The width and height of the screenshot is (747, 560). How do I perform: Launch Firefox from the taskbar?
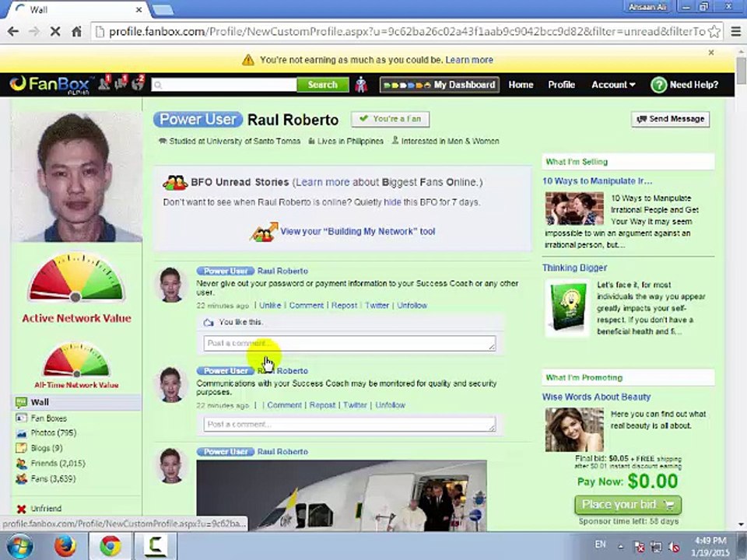pos(65,546)
